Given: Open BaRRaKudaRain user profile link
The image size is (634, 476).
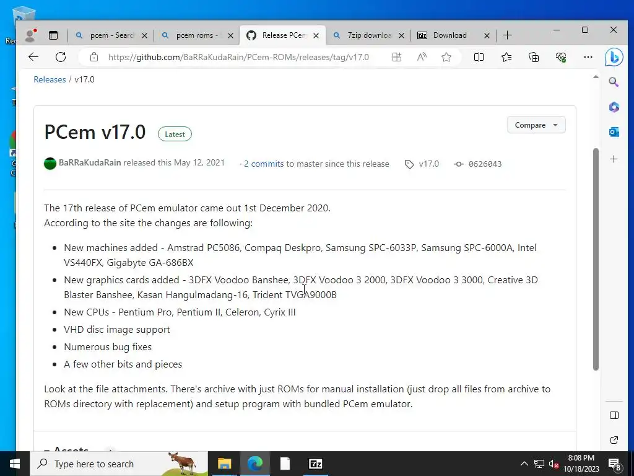Looking at the screenshot, I should pos(90,163).
